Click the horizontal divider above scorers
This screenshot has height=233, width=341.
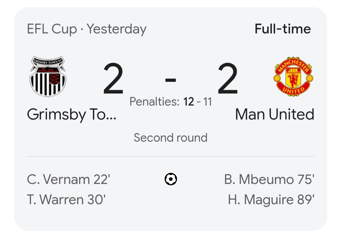pyautogui.click(x=171, y=156)
